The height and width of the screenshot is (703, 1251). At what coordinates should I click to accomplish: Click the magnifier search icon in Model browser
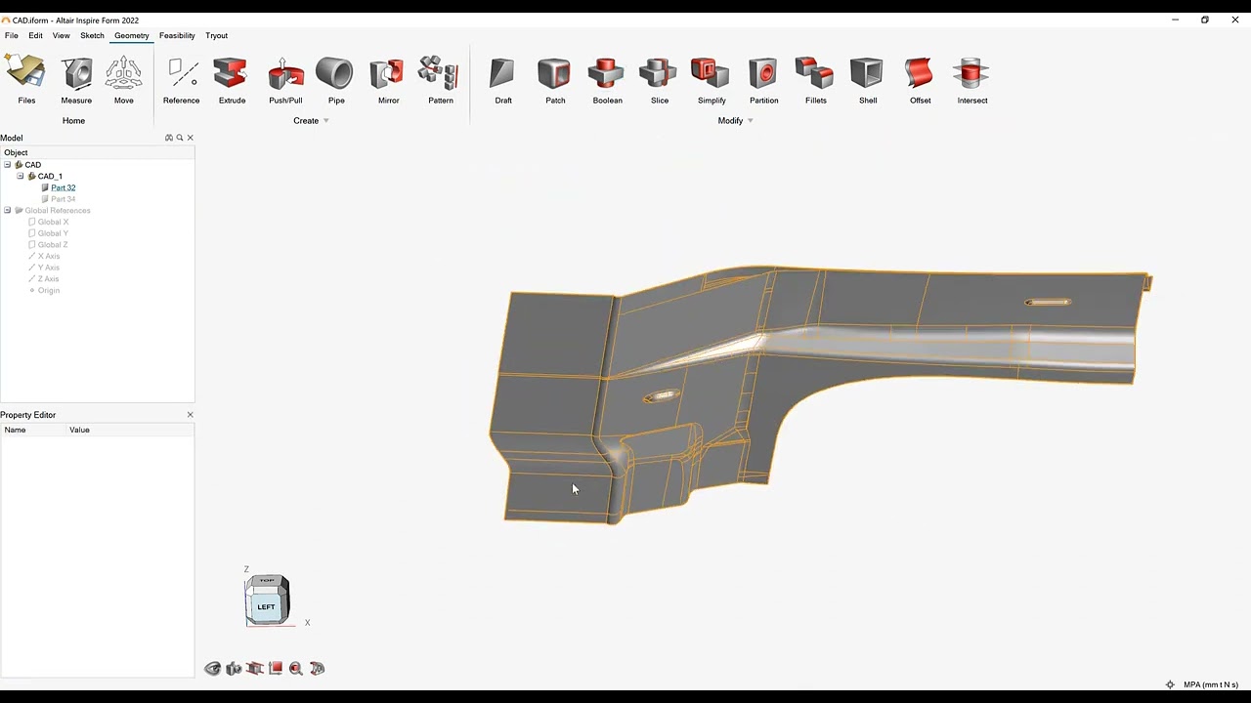tap(180, 138)
